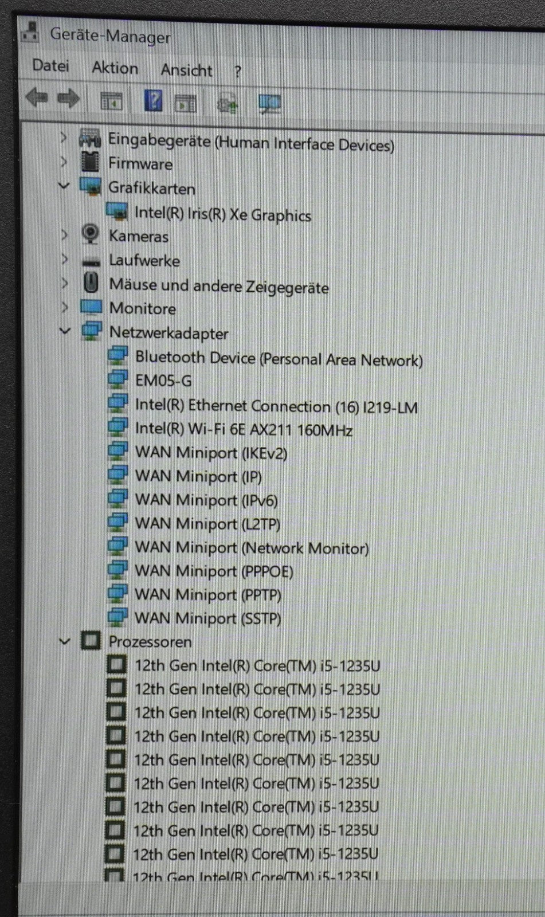Expand Mäuse und andere Zeigegeräte node

click(65, 283)
